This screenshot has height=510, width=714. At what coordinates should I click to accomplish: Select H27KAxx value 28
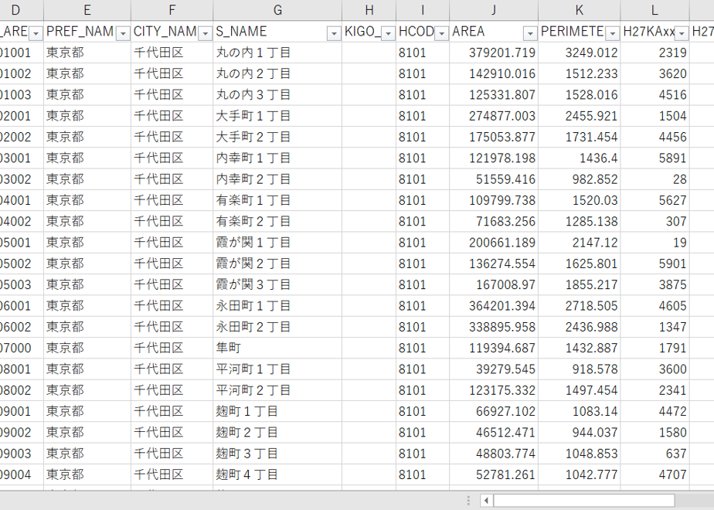click(654, 179)
